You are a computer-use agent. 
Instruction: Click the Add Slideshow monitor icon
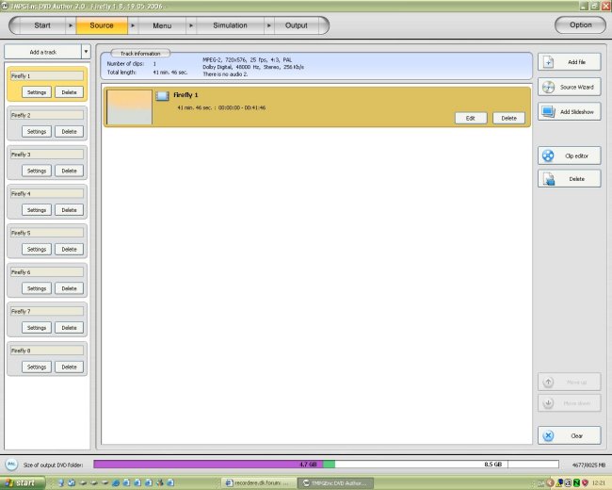pyautogui.click(x=548, y=112)
